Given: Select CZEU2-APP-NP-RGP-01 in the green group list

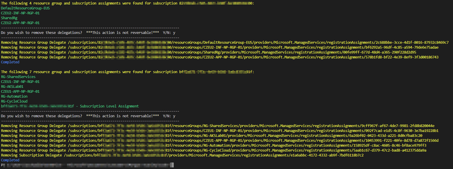Looking at the screenshot, I should click(20, 23).
